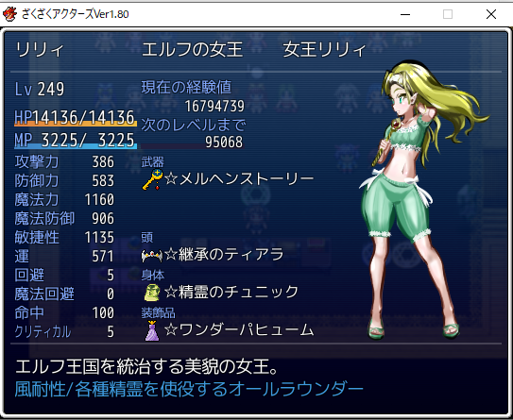This screenshot has width=513, height=420.
Task: Click the experience progress bar under 次のレベルまで
Action: tap(193, 146)
